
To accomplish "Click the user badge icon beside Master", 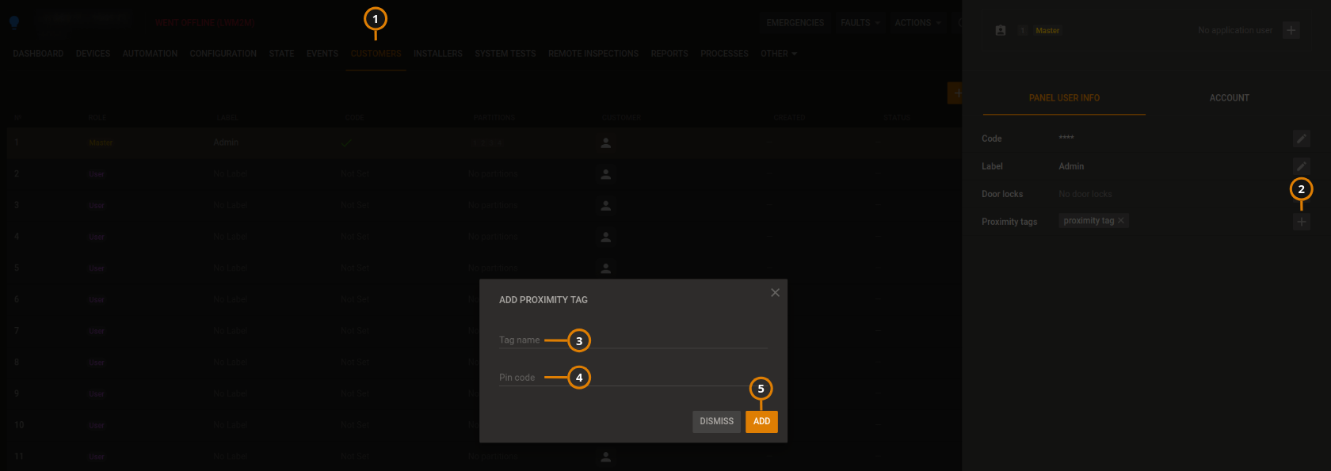I will pyautogui.click(x=1001, y=30).
